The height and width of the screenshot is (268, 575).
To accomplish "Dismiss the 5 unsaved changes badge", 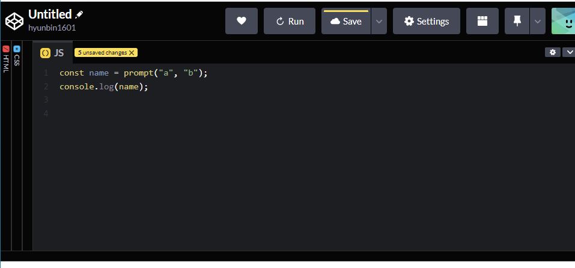I will [x=132, y=53].
